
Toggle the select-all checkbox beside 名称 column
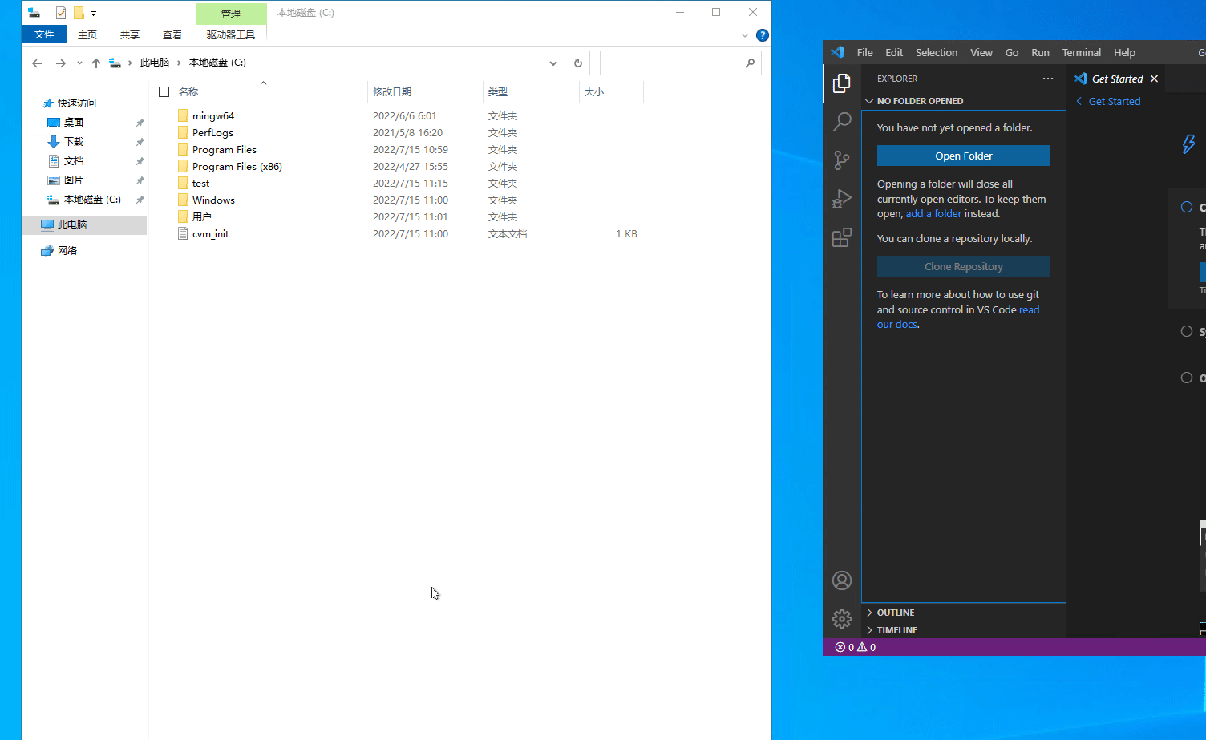[x=164, y=92]
